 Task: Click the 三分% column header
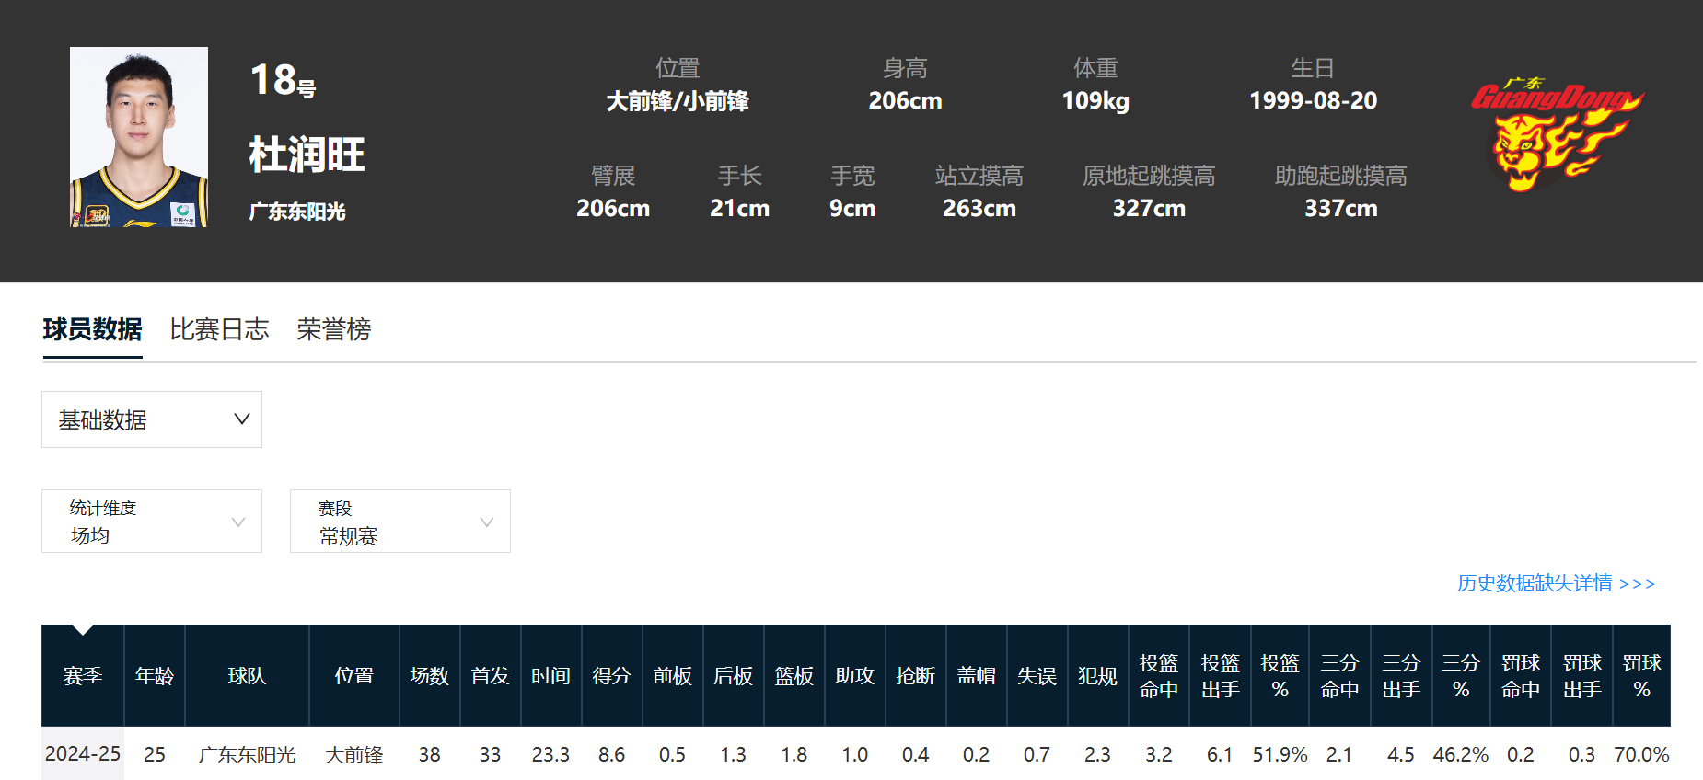(x=1461, y=676)
